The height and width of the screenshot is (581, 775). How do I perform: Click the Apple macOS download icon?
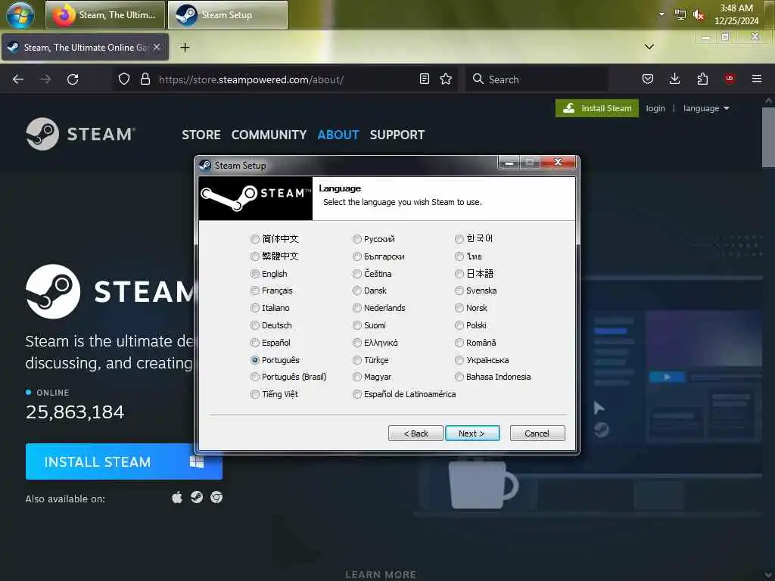[x=177, y=497]
